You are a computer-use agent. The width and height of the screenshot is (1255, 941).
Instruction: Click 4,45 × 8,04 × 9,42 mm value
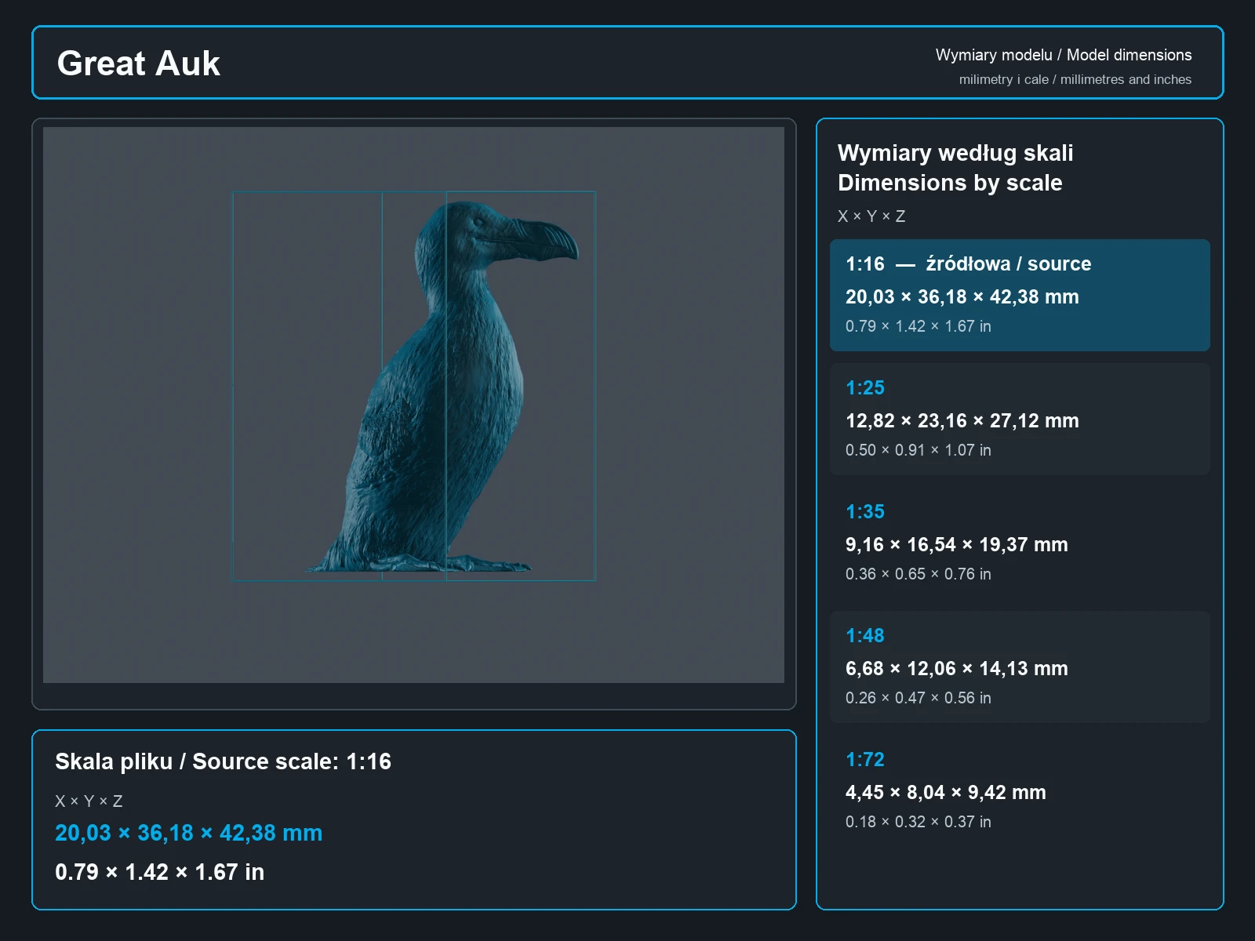coord(945,793)
